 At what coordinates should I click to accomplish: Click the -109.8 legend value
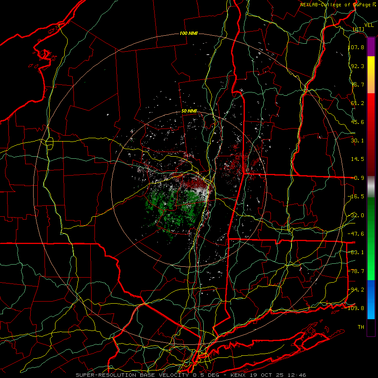tap(354, 308)
